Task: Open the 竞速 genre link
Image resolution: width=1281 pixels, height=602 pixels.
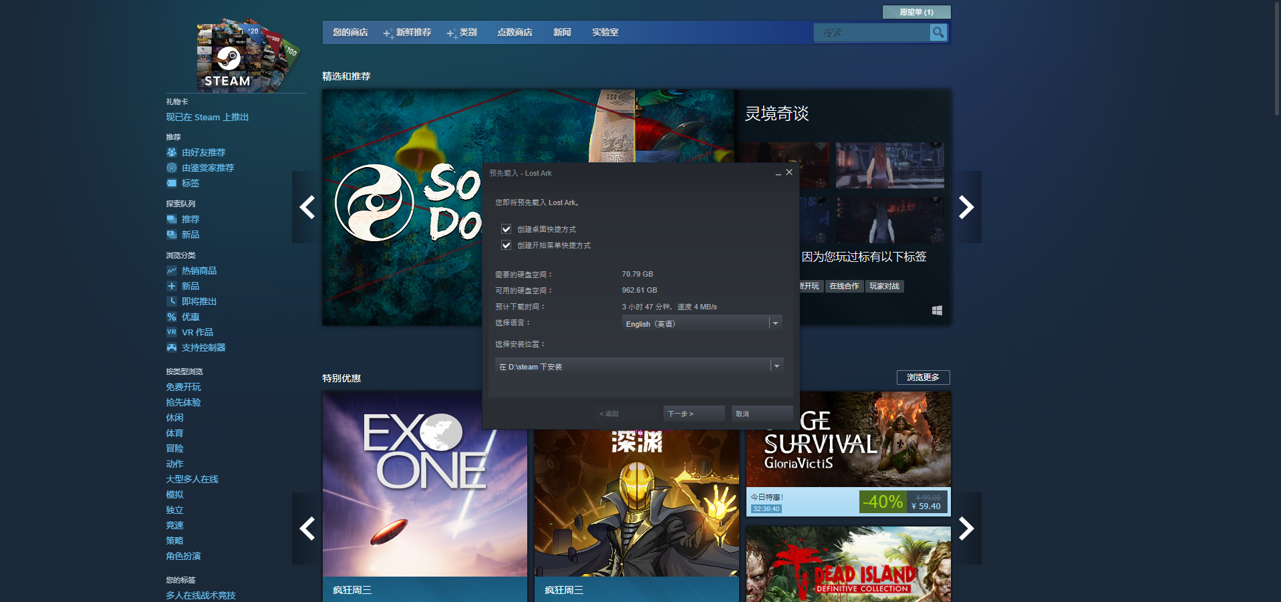Action: (x=174, y=525)
